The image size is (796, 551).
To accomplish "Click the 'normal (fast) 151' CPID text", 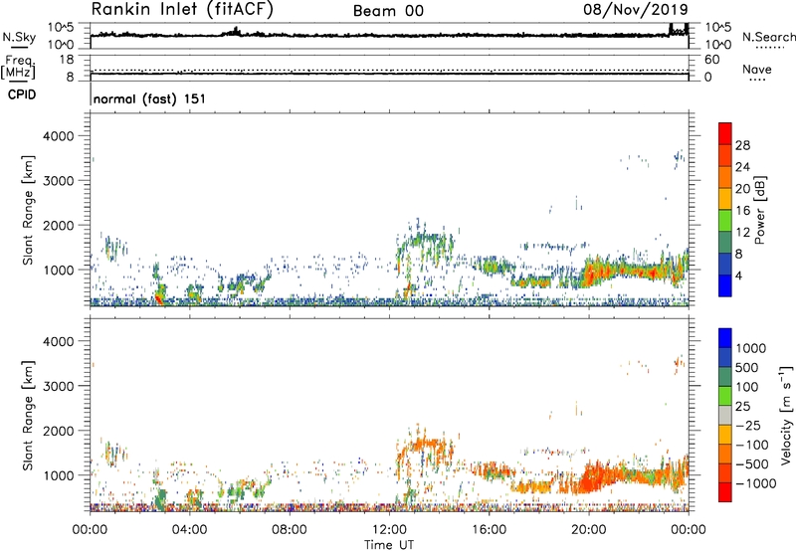I will coord(150,98).
